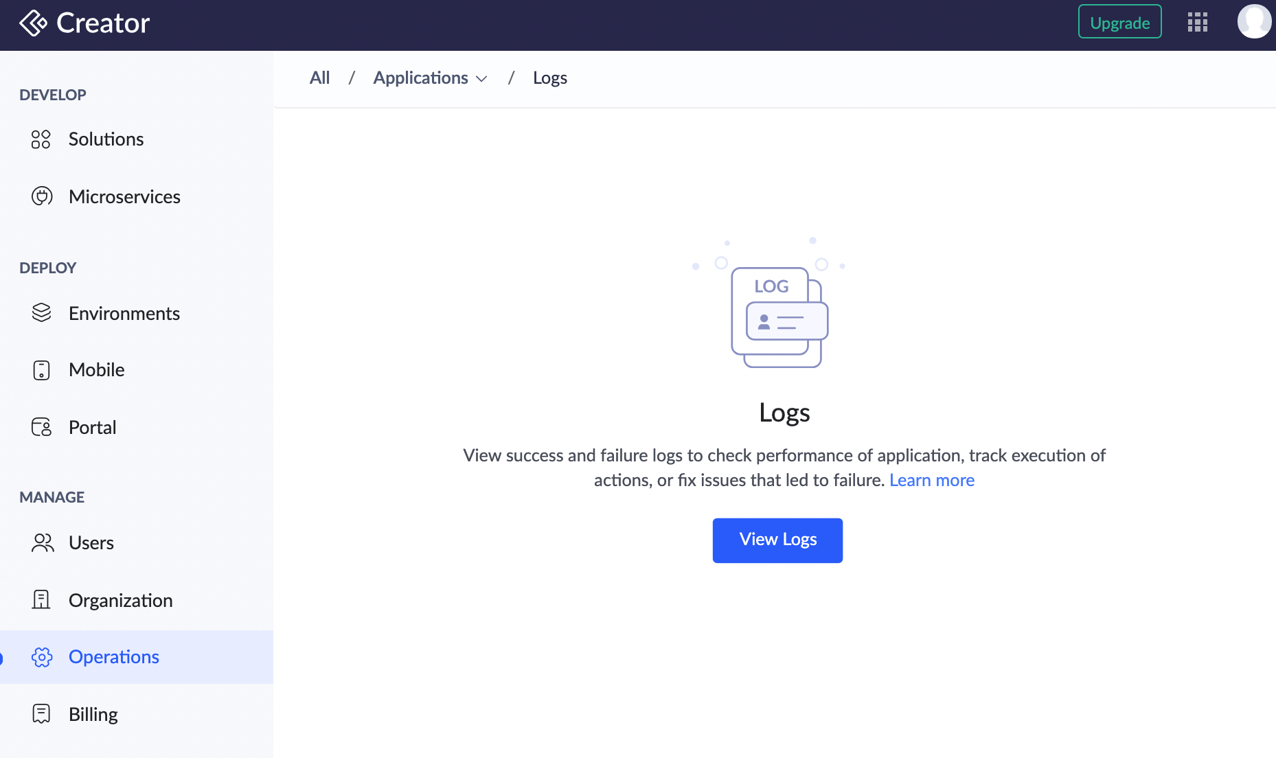Click the Environments layers icon
This screenshot has width=1276, height=758.
[41, 313]
